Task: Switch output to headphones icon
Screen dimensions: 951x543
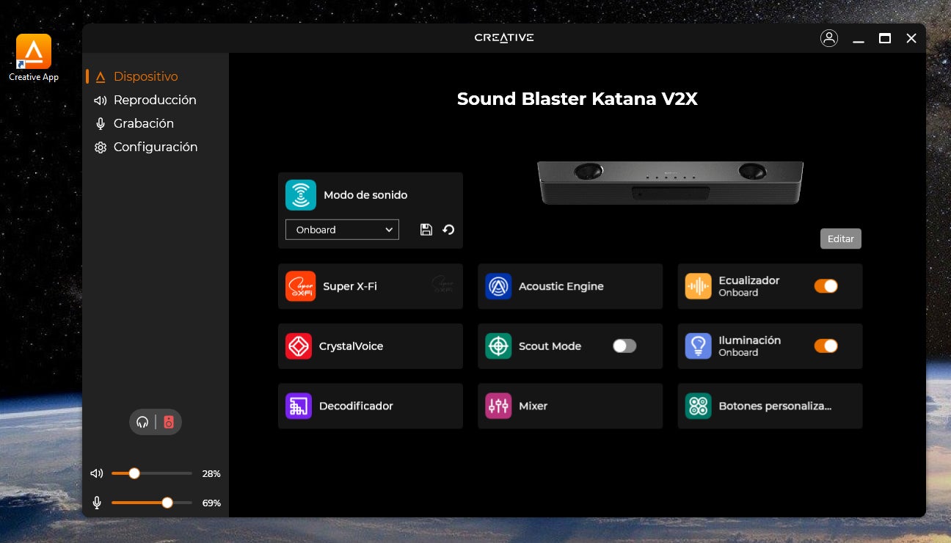Action: click(x=142, y=422)
